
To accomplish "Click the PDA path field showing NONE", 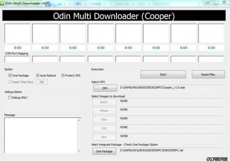I will click(171, 120).
